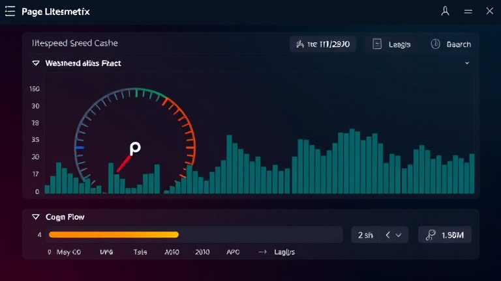
Task: Click the blue marker on the gauge's left side
Action: [x=80, y=148]
